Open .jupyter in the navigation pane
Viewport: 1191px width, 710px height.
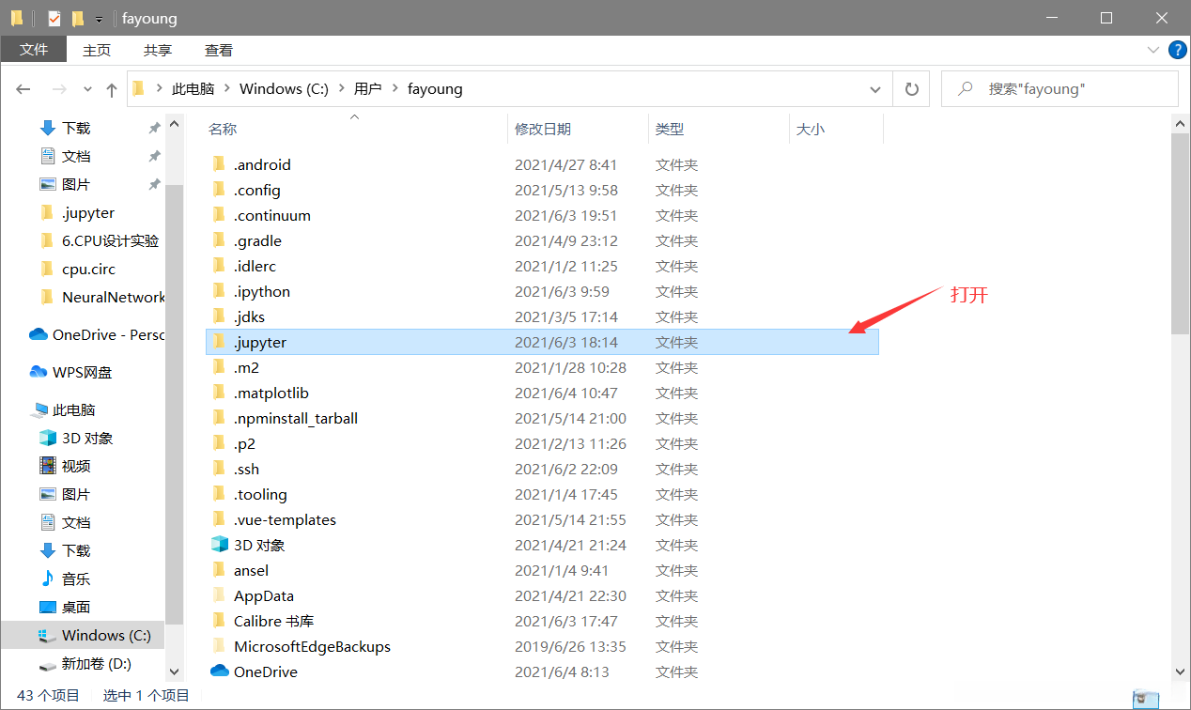tap(87, 212)
